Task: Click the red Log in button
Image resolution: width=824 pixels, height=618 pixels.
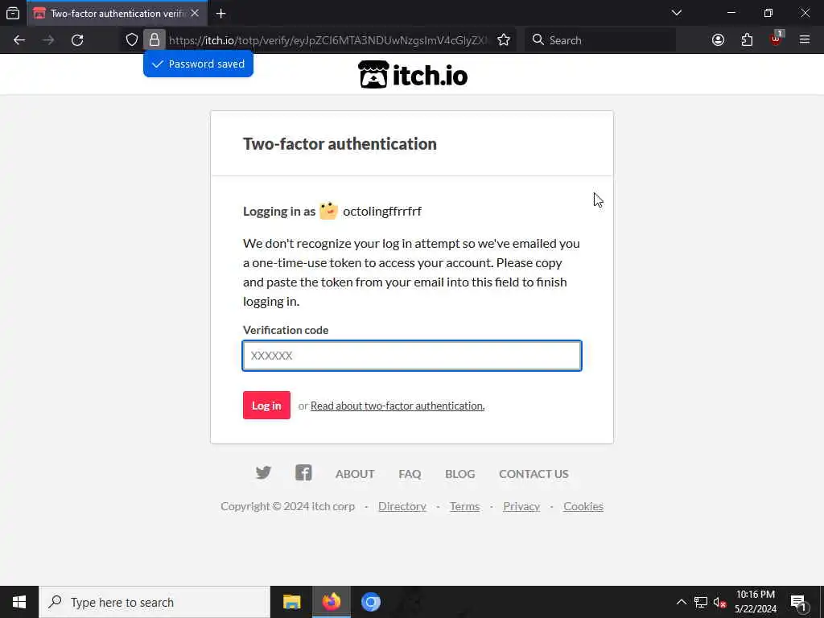Action: point(266,406)
